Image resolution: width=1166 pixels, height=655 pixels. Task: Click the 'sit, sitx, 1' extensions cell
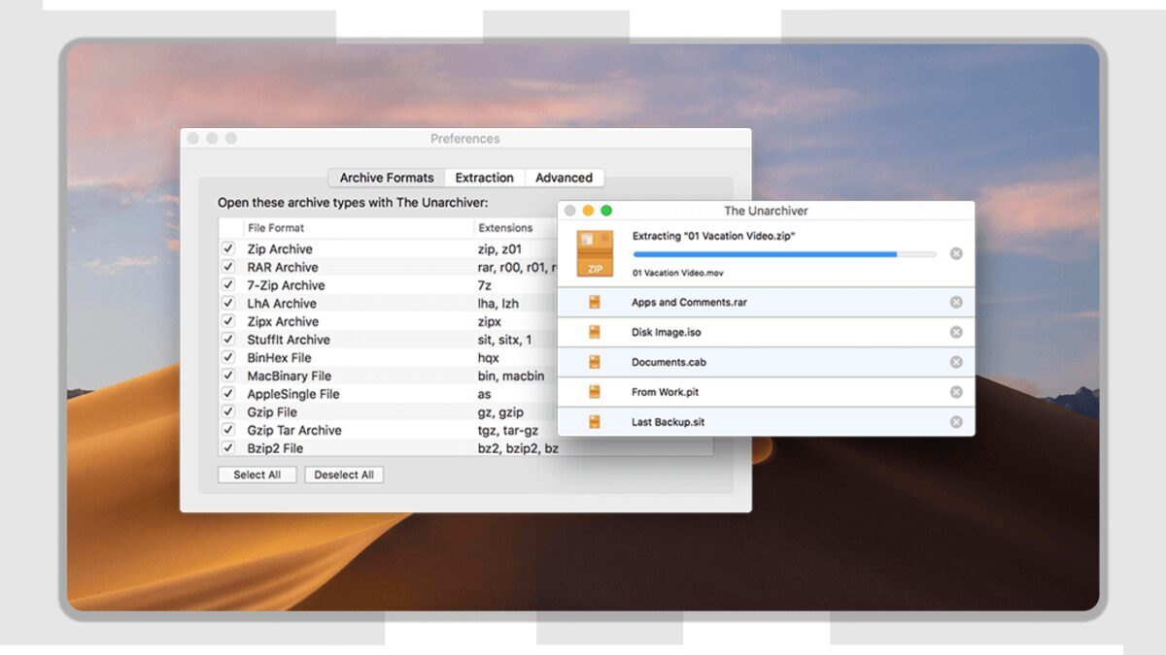(x=505, y=340)
